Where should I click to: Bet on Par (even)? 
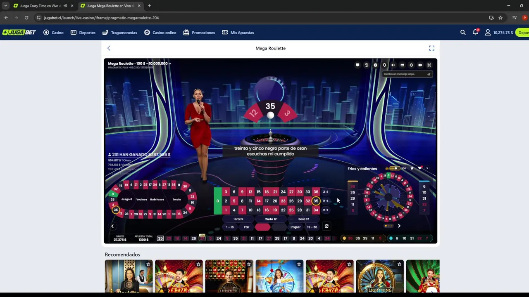(x=246, y=227)
